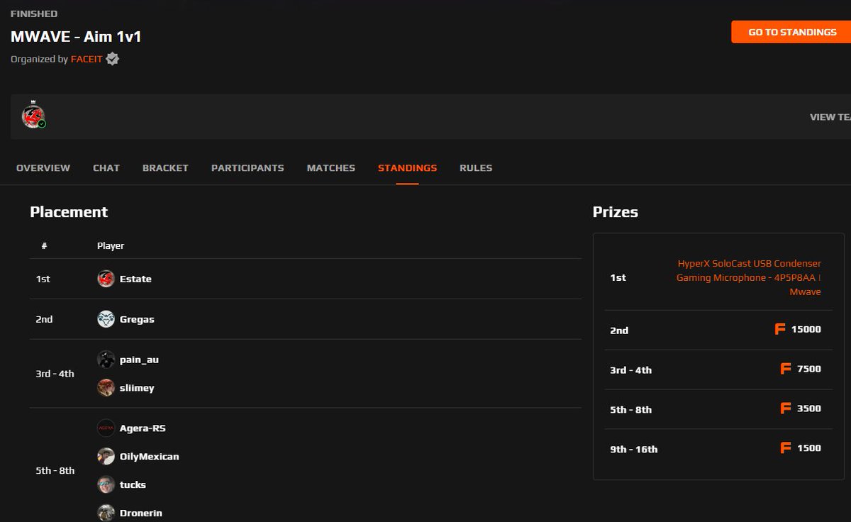Click FACEIT points icon beside 7500

pyautogui.click(x=786, y=369)
